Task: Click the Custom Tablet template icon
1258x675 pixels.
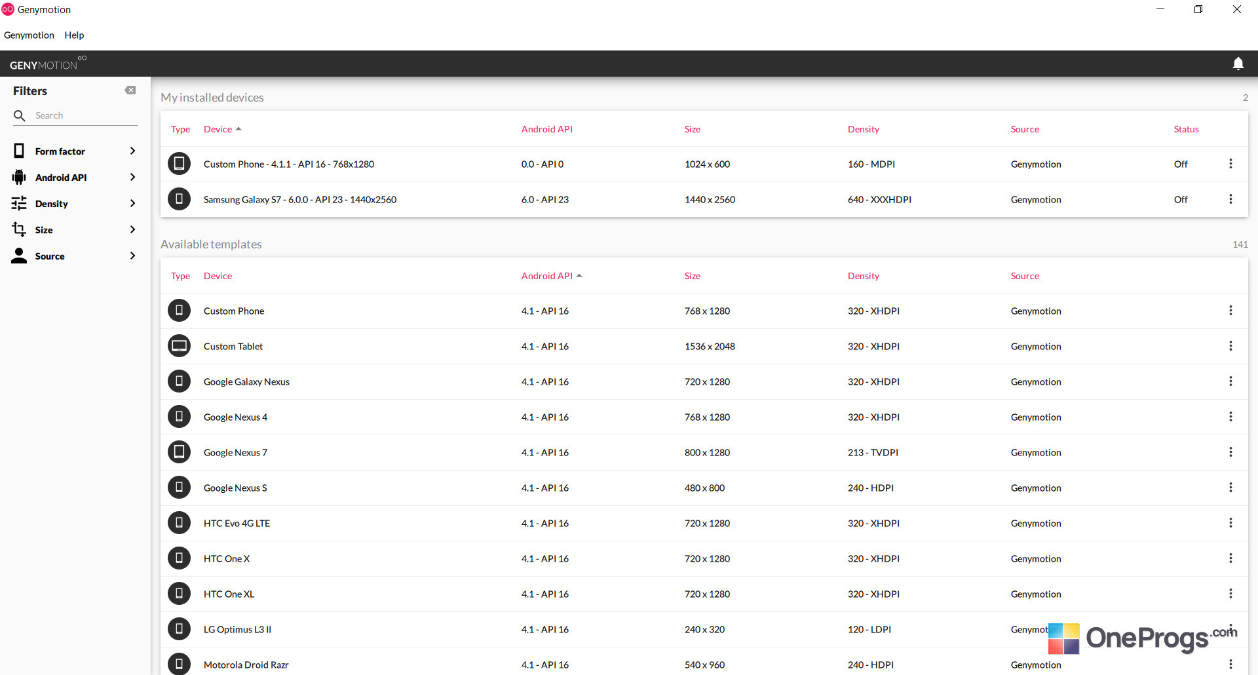Action: pos(179,345)
